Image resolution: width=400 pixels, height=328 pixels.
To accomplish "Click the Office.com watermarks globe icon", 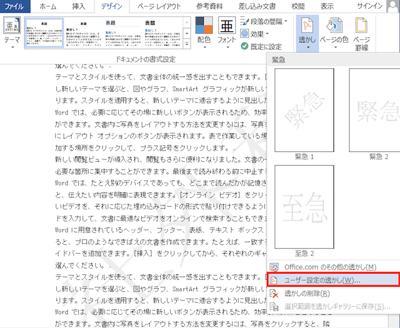I will pos(274,267).
